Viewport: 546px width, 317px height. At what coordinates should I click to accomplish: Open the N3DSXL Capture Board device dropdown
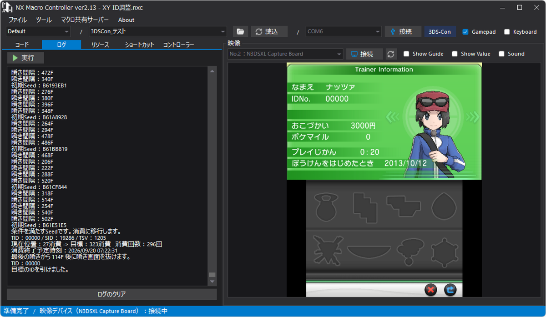point(285,54)
